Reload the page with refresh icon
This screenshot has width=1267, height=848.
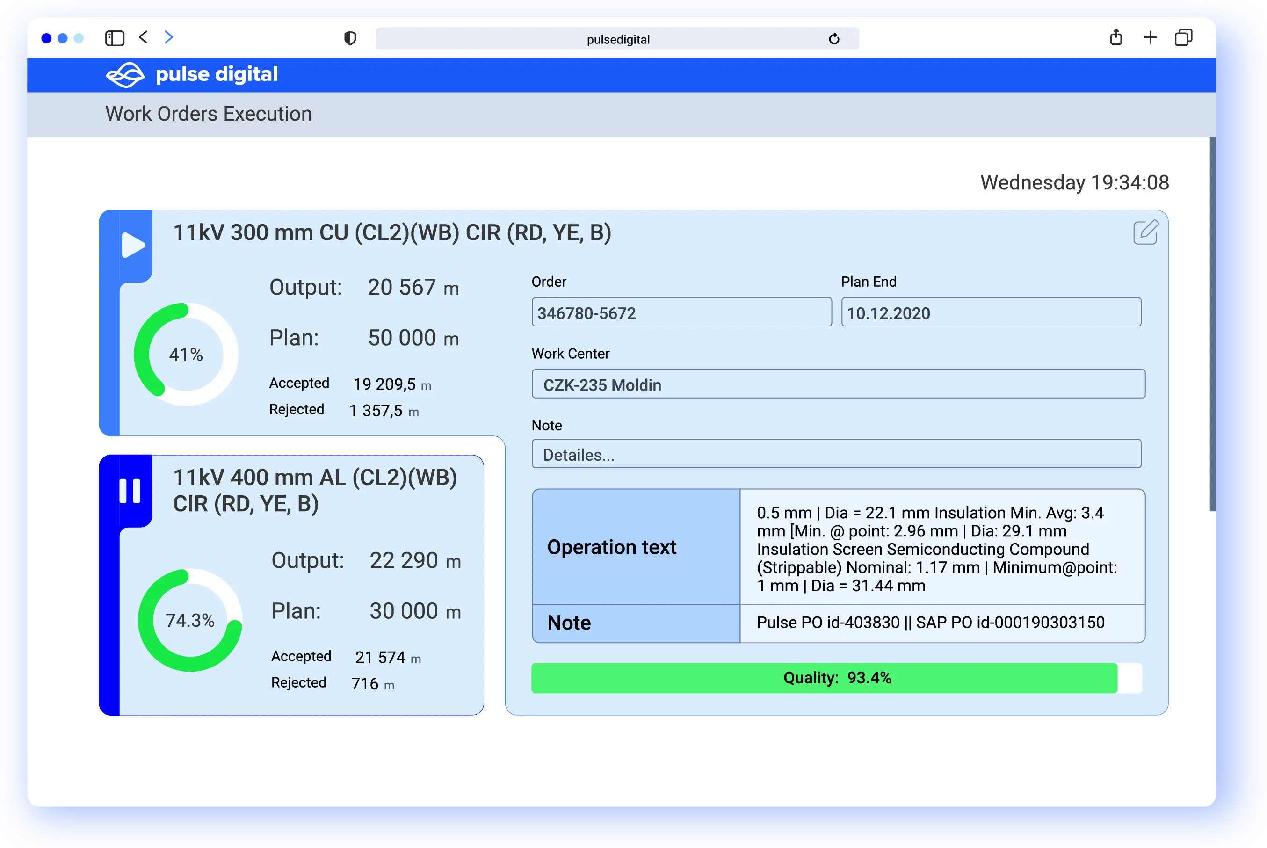(834, 39)
